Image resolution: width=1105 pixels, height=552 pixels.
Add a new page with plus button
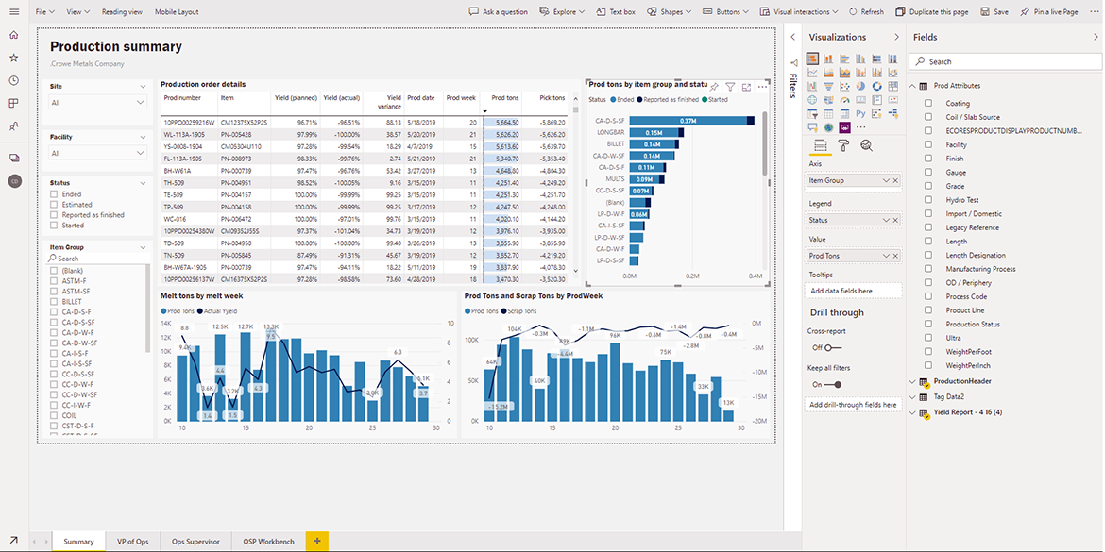pyautogui.click(x=317, y=542)
